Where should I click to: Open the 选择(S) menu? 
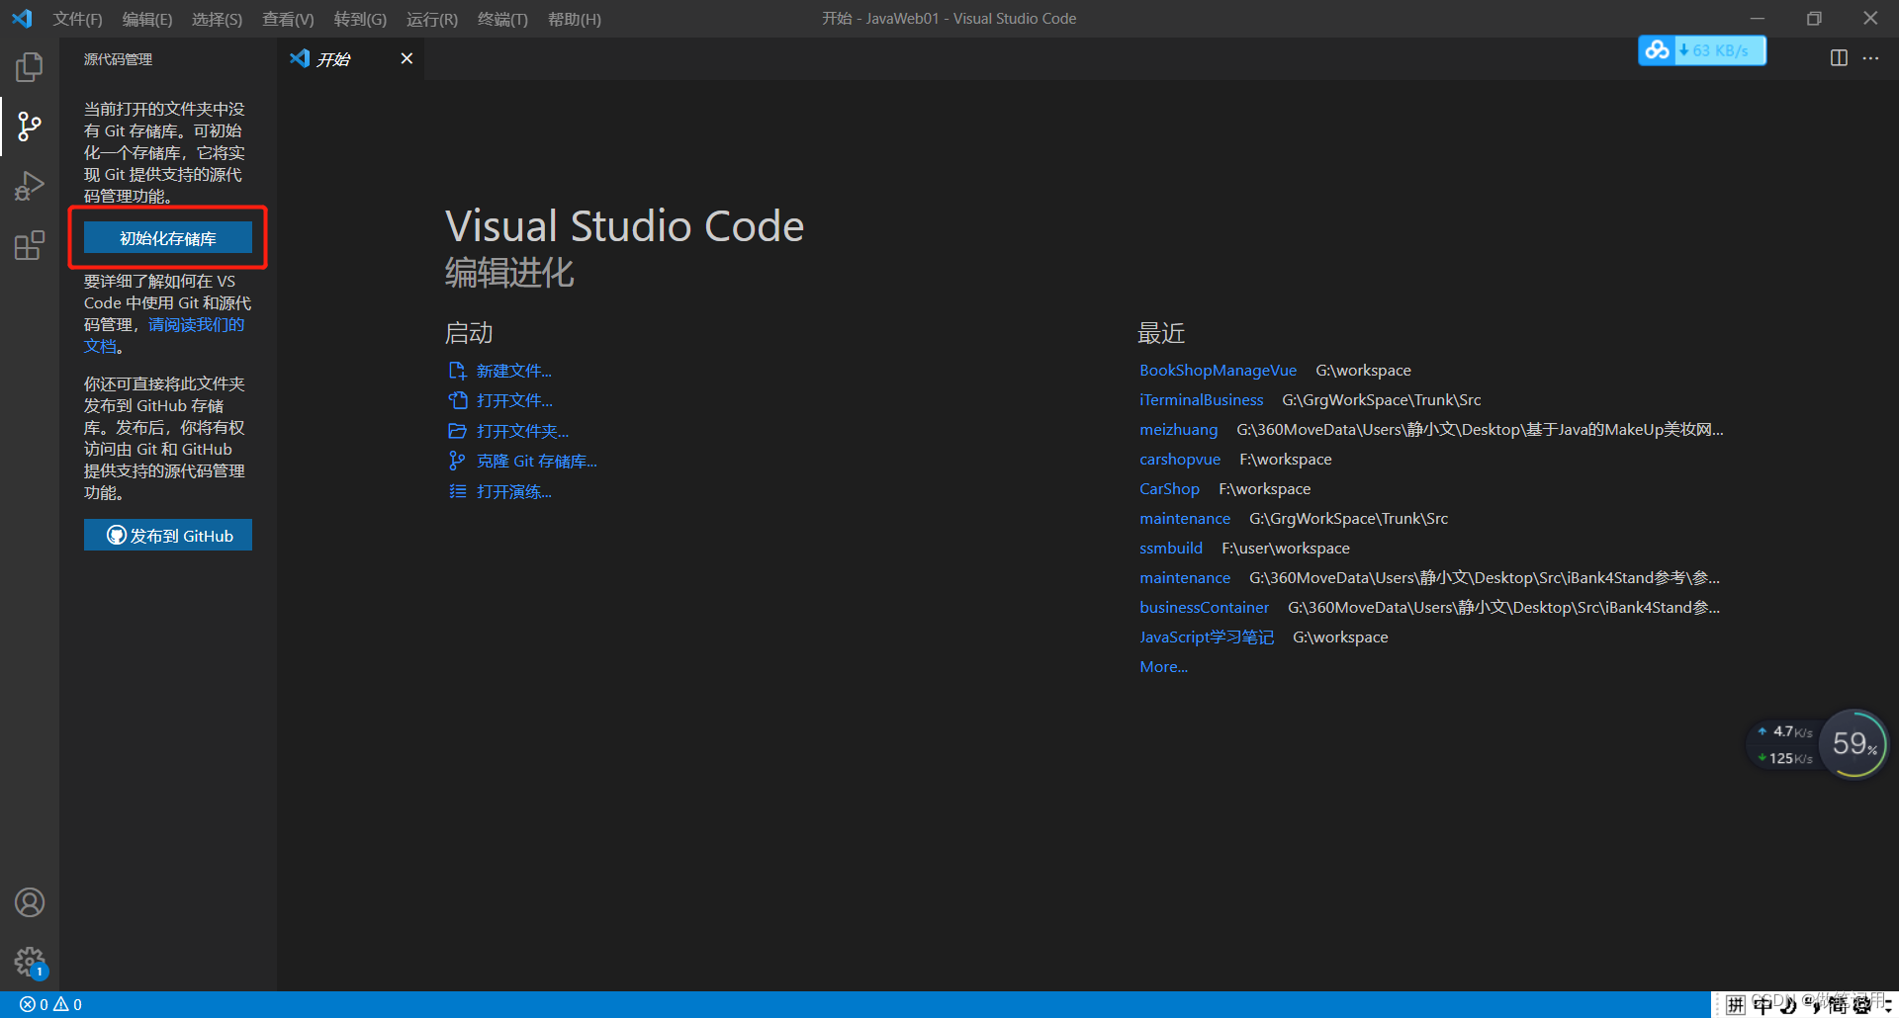pyautogui.click(x=217, y=19)
